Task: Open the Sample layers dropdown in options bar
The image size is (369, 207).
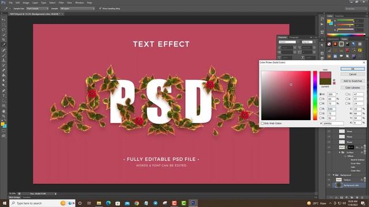Action: click(x=77, y=9)
